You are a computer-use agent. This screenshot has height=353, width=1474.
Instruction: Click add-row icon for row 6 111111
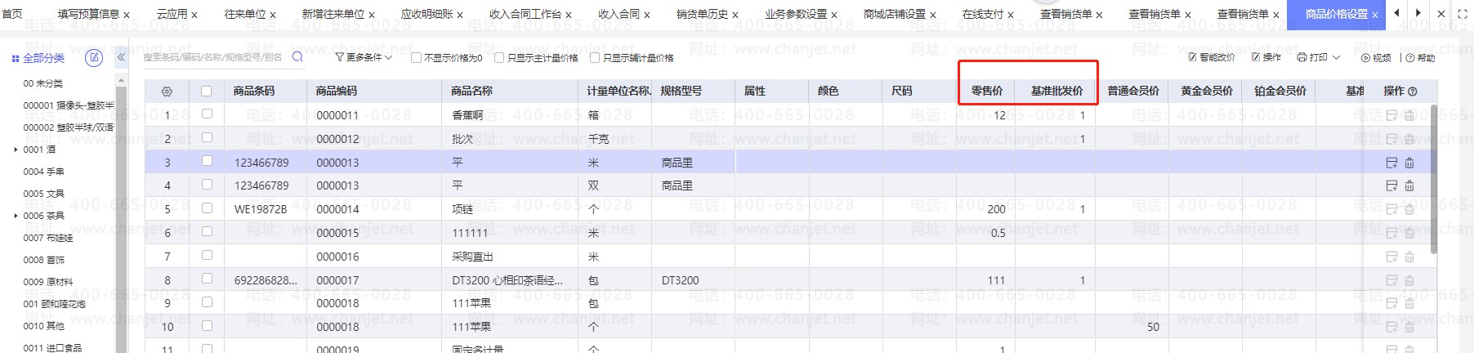[x=1392, y=233]
